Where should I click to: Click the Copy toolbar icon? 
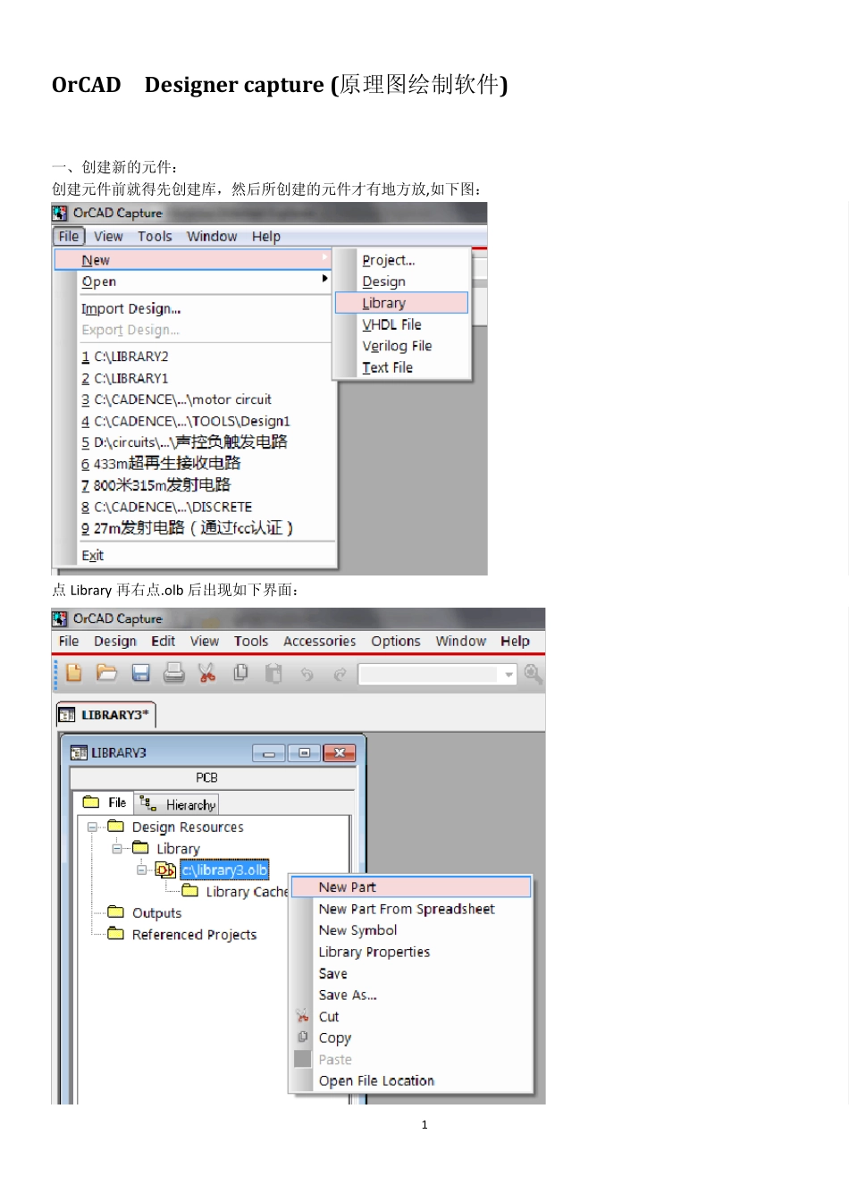tap(240, 673)
